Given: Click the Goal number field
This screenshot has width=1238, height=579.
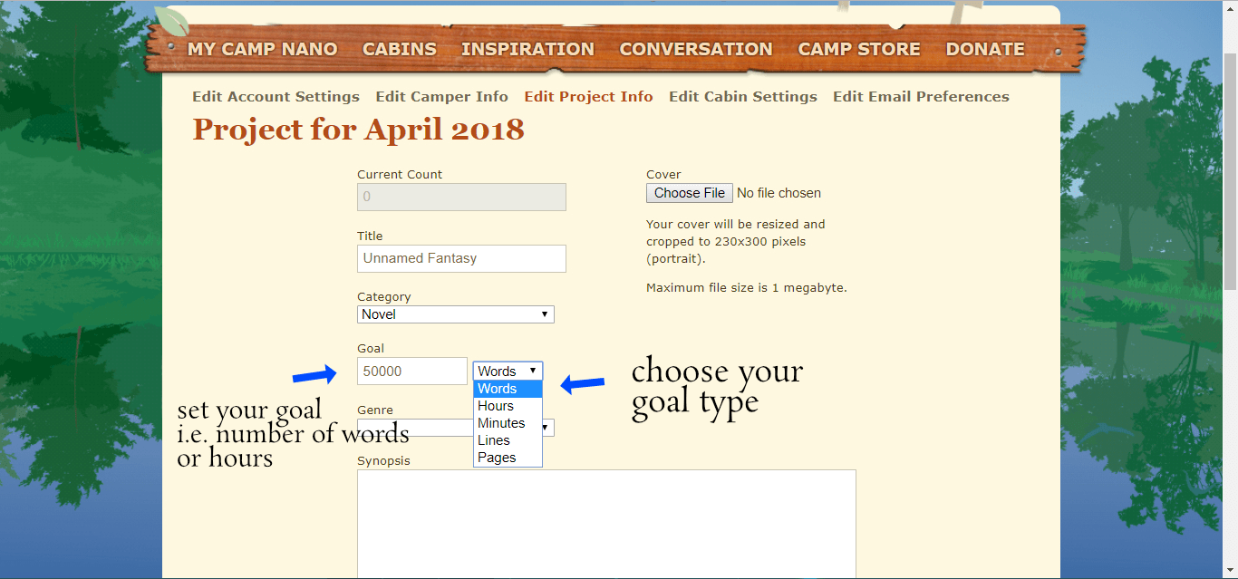Looking at the screenshot, I should click(412, 371).
